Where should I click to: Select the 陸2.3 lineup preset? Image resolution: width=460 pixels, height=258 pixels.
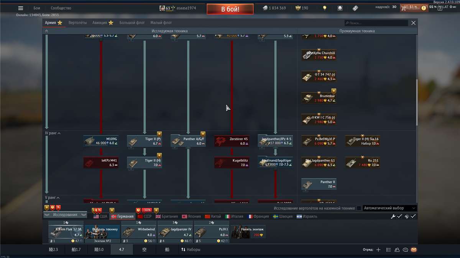pos(54,250)
